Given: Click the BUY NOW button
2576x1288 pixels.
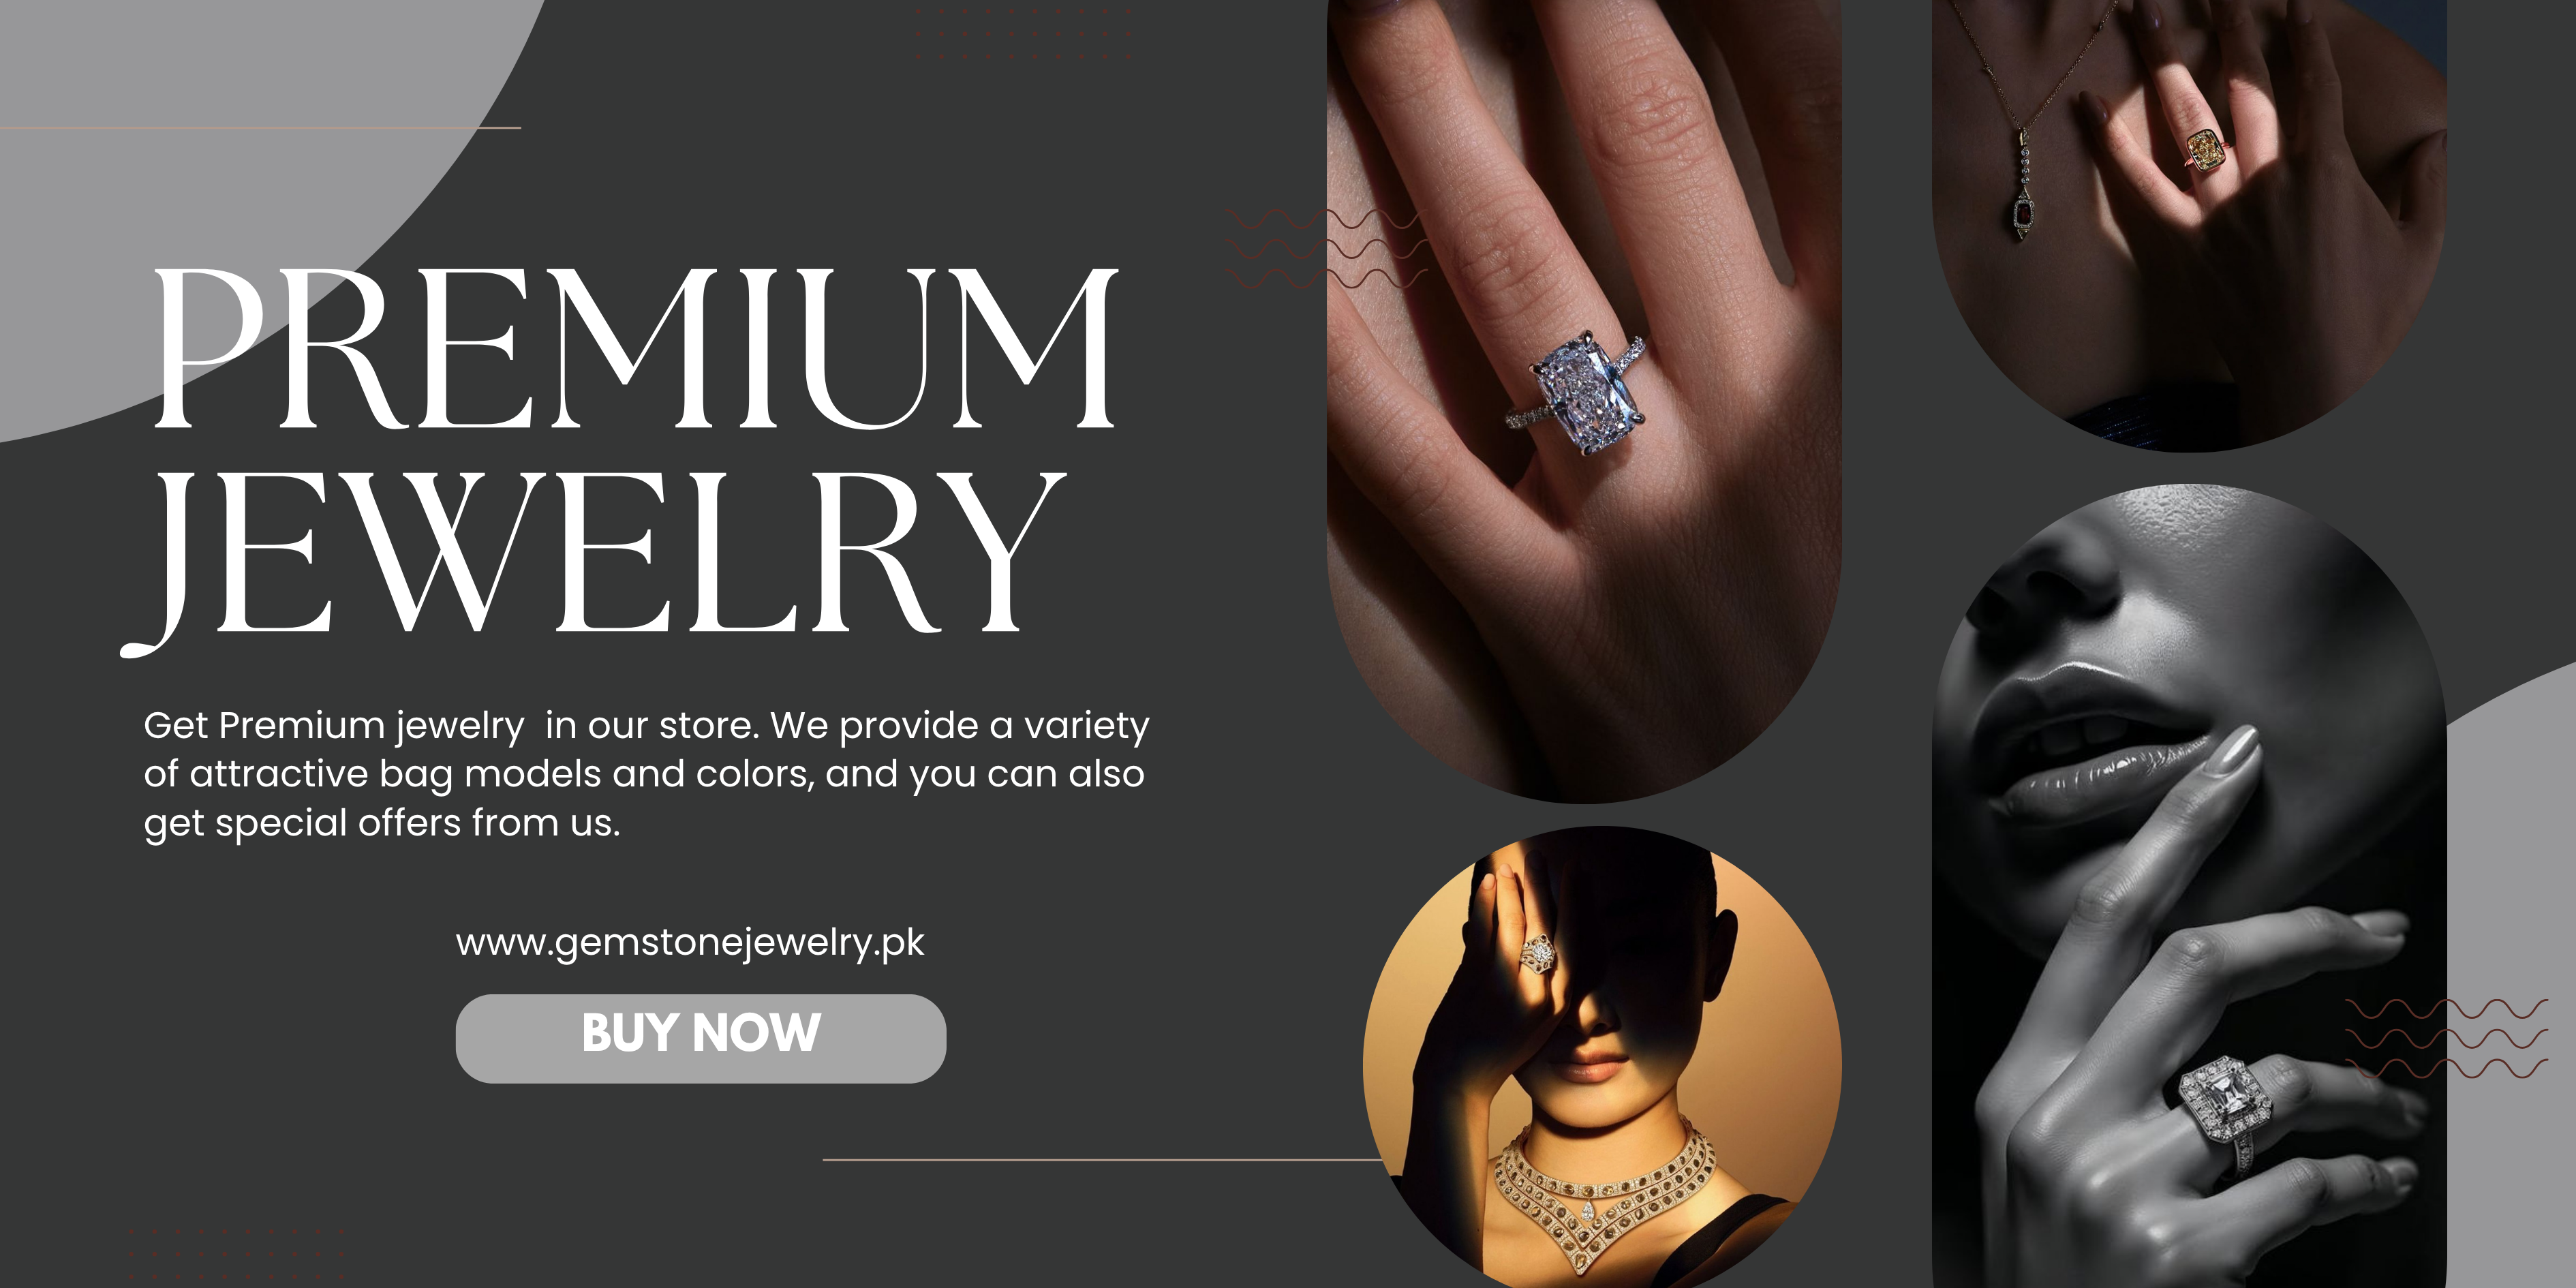Looking at the screenshot, I should coord(700,1038).
